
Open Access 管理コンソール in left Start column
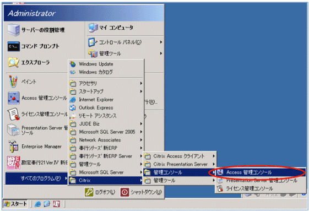pos(37,98)
